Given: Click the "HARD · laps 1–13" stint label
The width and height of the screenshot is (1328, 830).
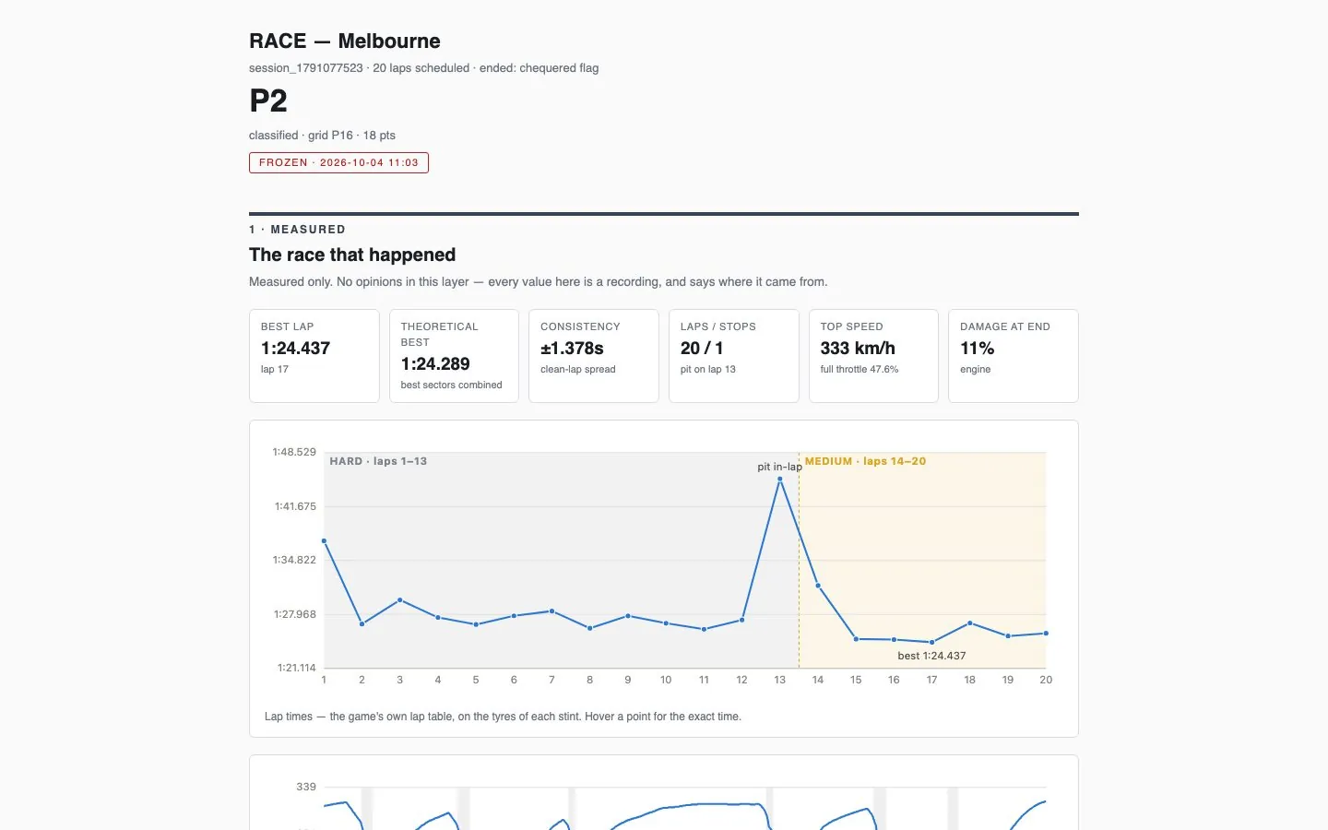Looking at the screenshot, I should 378,461.
